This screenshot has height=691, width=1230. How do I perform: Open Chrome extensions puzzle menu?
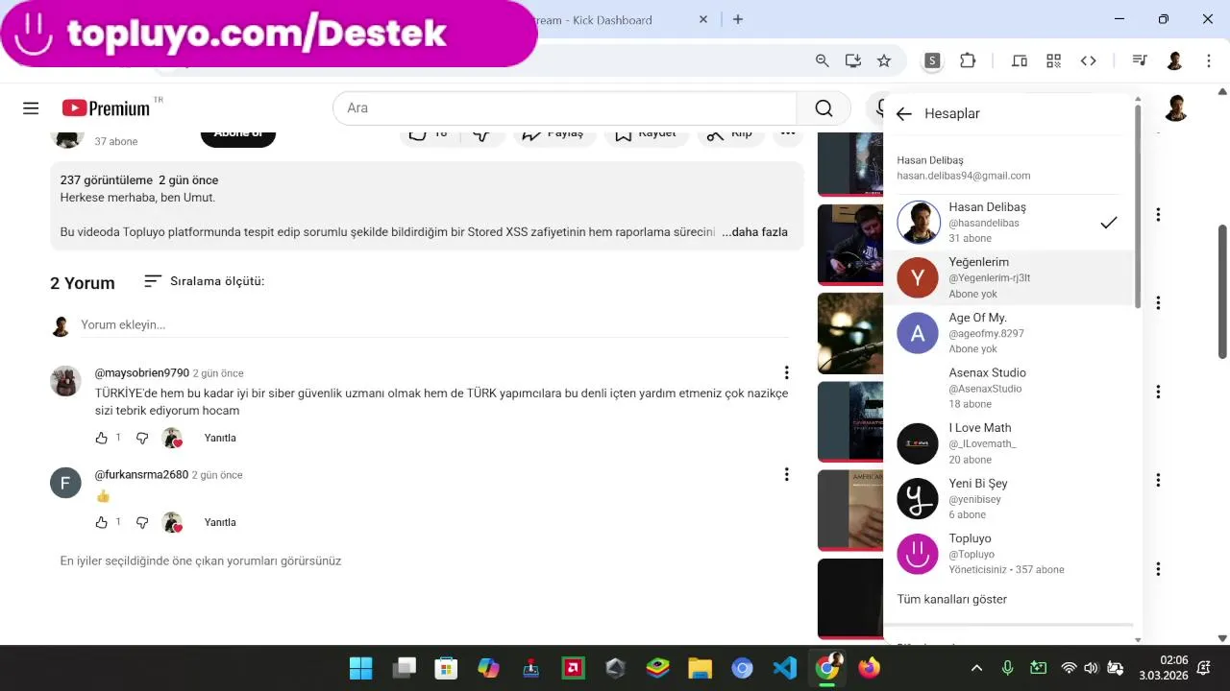point(968,60)
